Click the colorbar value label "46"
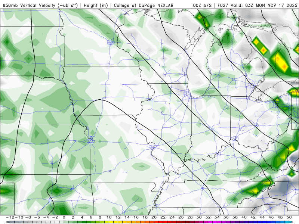 pyautogui.click(x=271, y=217)
